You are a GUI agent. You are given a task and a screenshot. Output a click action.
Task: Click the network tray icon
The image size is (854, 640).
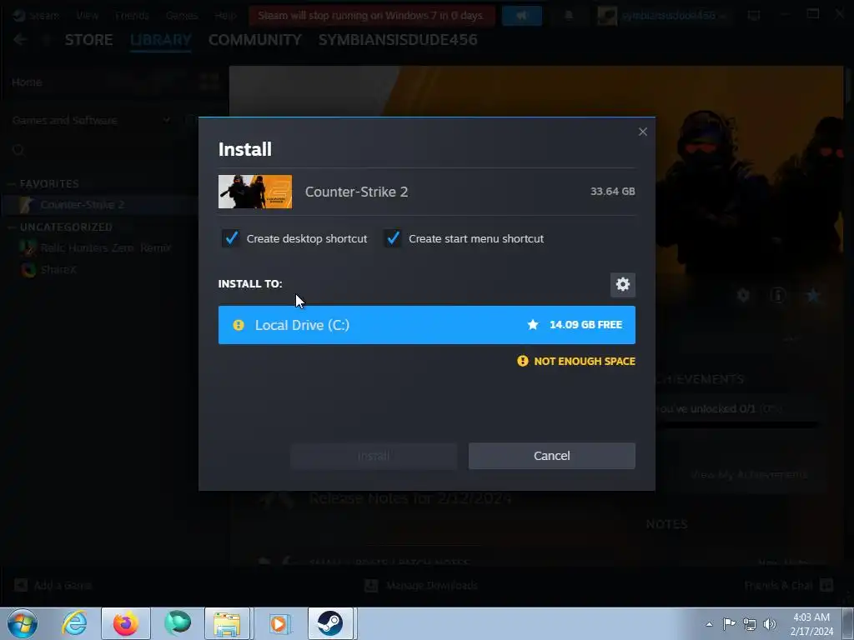coord(750,624)
